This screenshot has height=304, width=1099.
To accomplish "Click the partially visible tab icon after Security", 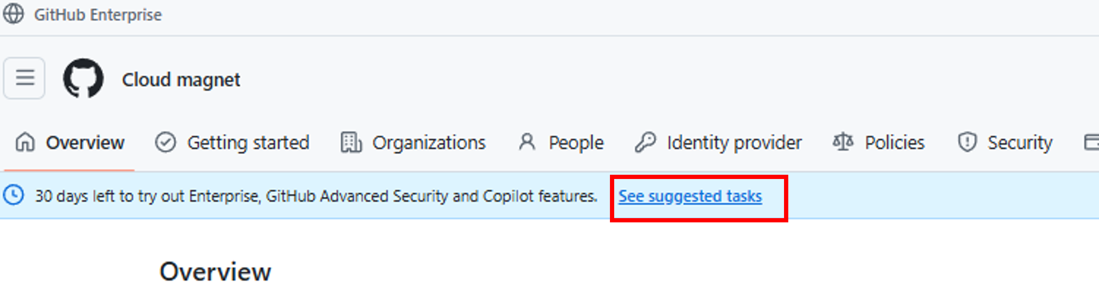I will point(1092,142).
